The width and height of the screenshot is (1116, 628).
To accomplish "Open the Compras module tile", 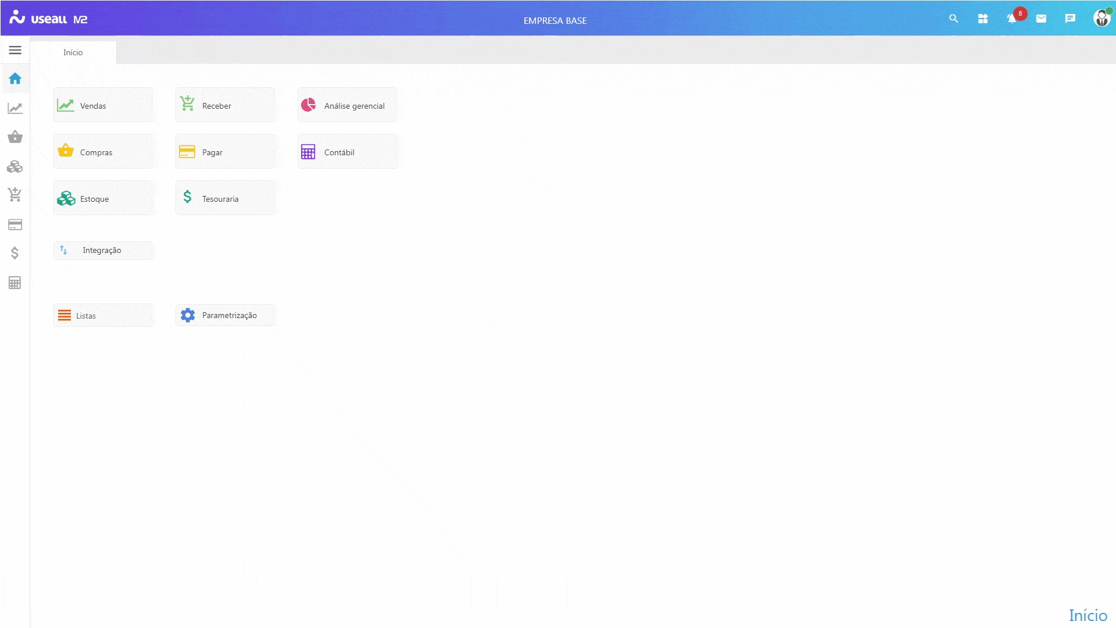I will tap(103, 152).
